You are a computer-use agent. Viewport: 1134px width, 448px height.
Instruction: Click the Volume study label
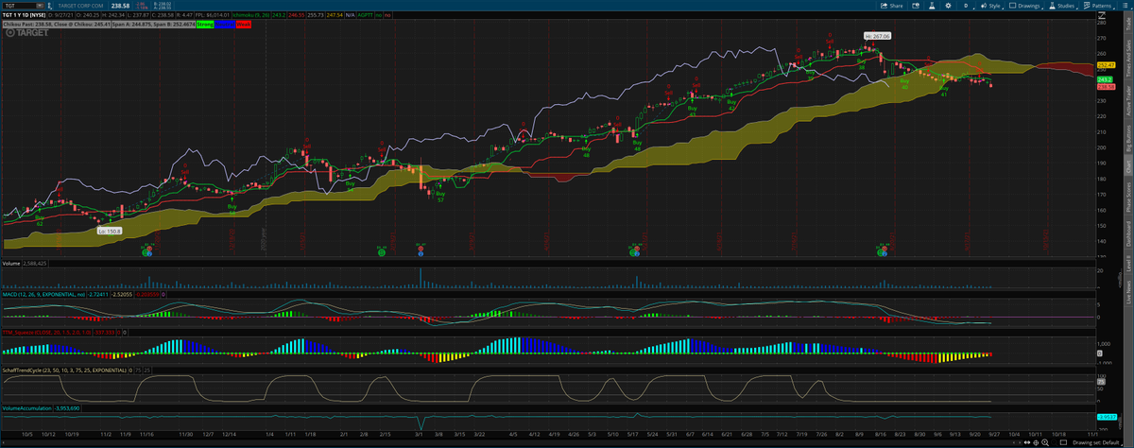click(x=11, y=264)
